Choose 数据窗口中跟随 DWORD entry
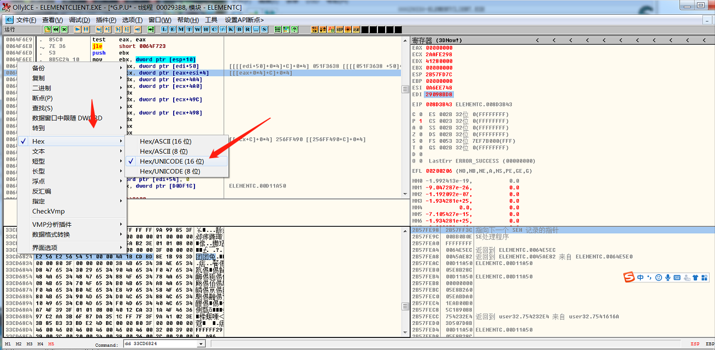715x350 pixels. click(71, 118)
